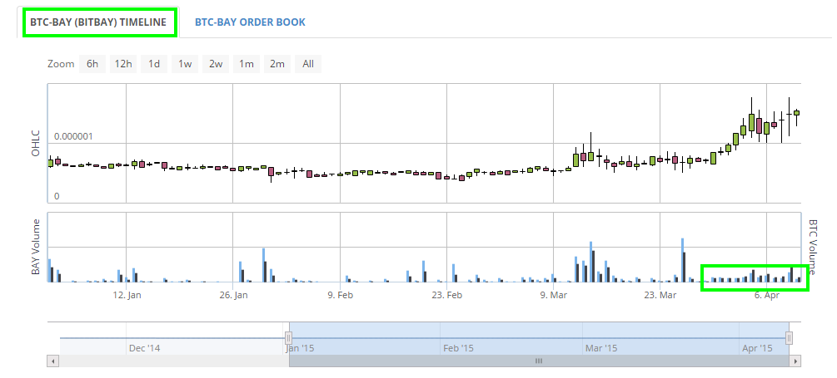Show All chart history
The height and width of the screenshot is (378, 837).
pos(308,64)
